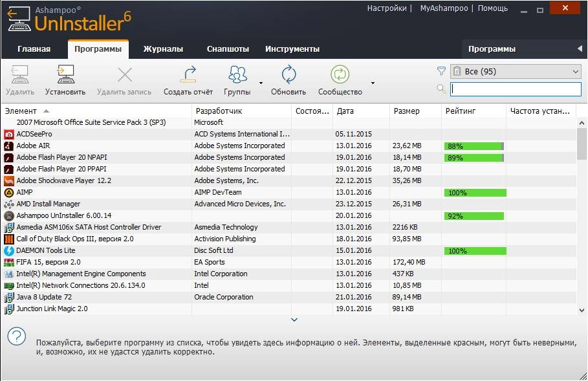
Task: Sort by the Разработчик column header
Action: coord(242,111)
